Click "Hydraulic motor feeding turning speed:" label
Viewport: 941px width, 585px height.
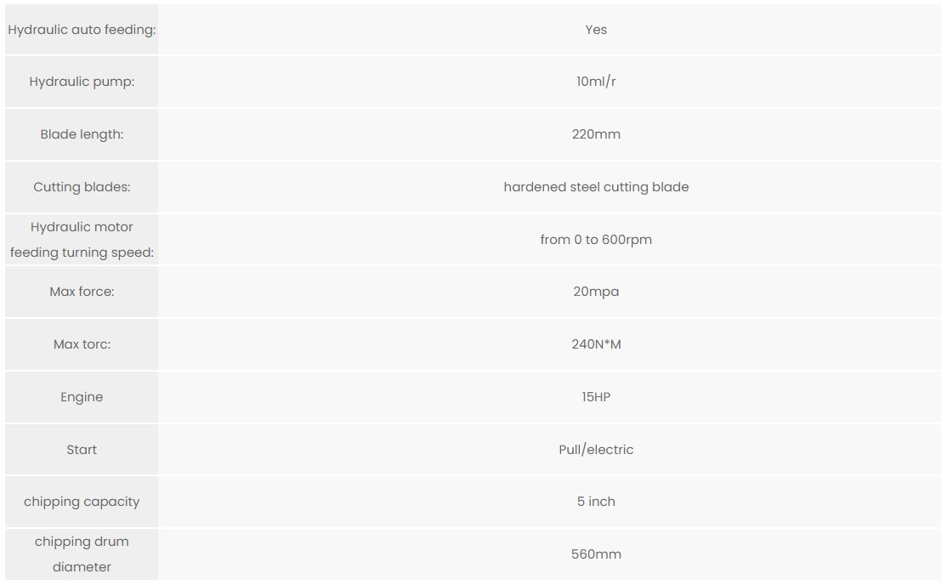pyautogui.click(x=82, y=240)
